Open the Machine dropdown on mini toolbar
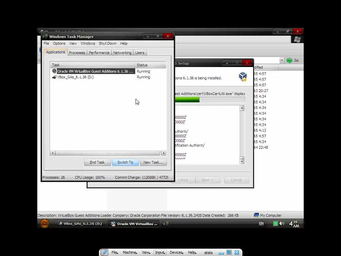Viewport: 341px width, 256px height. [130, 253]
